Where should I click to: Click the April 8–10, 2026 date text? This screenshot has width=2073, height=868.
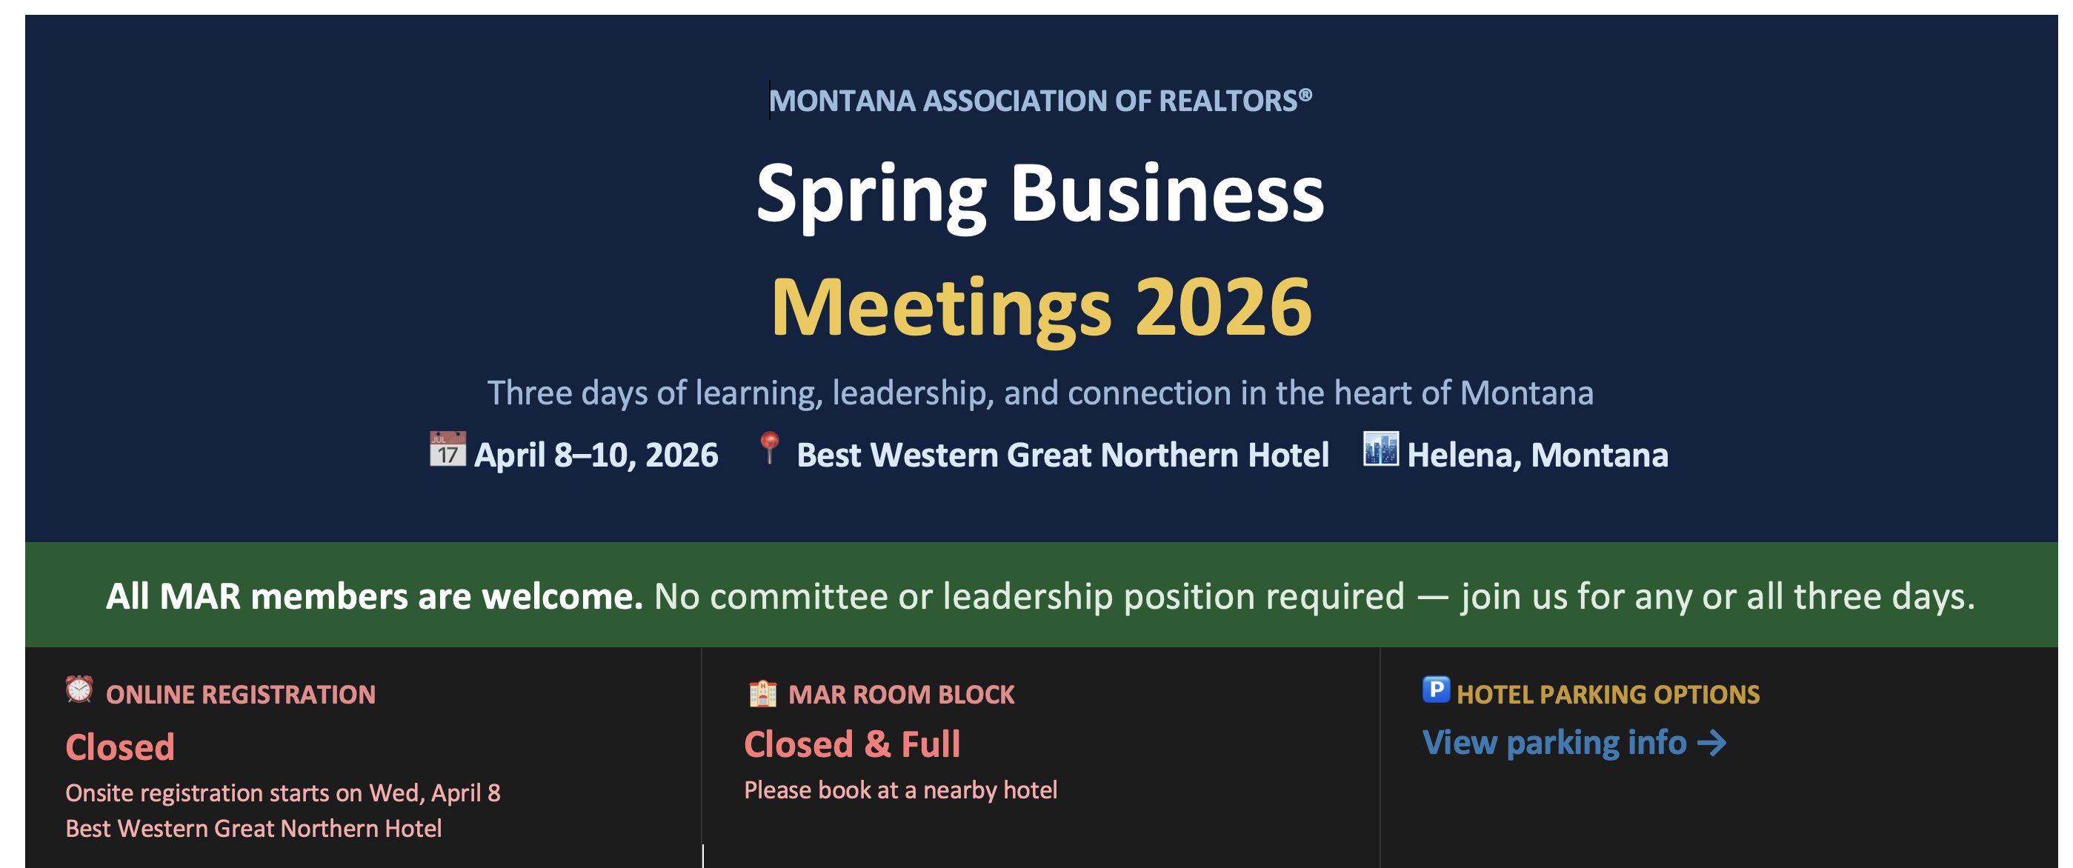click(596, 455)
